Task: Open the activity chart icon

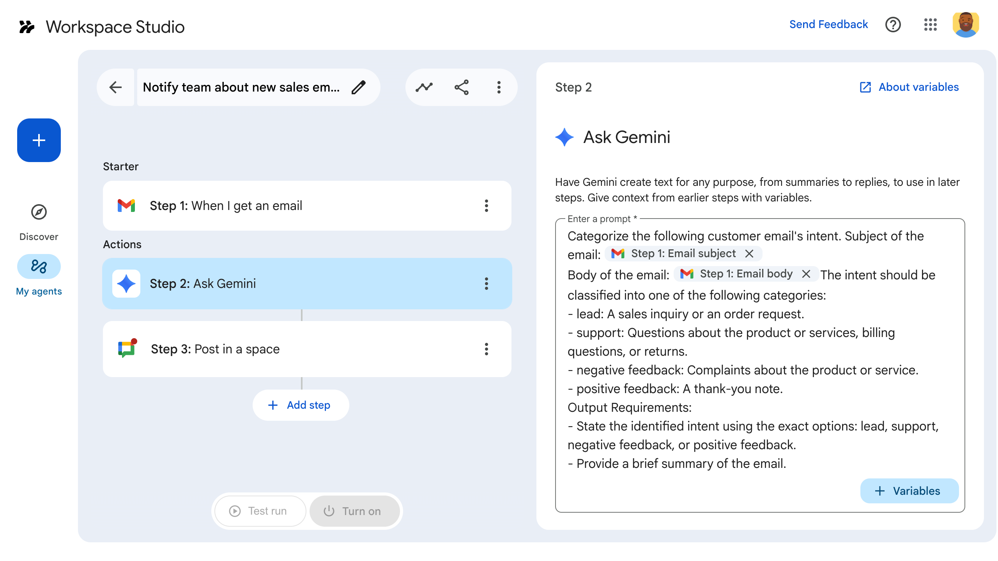Action: pyautogui.click(x=424, y=87)
